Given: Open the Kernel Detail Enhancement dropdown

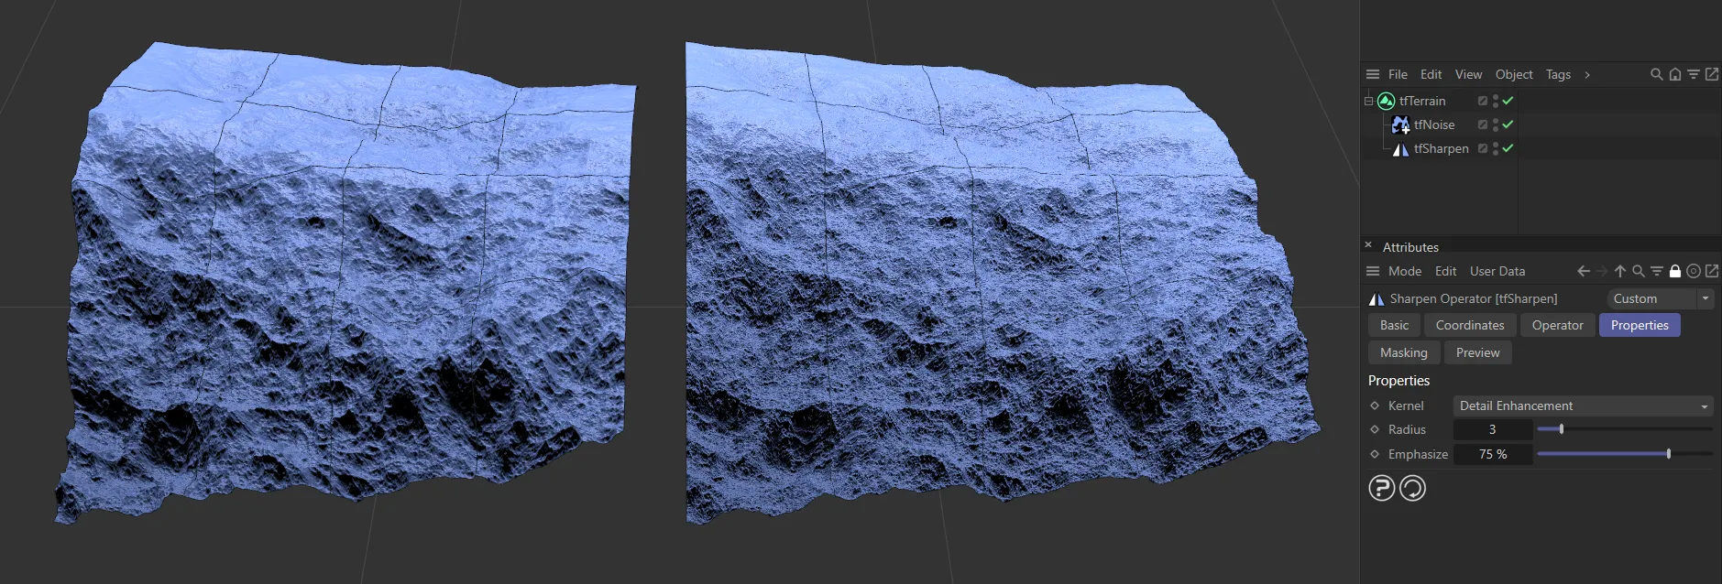Looking at the screenshot, I should [1583, 406].
